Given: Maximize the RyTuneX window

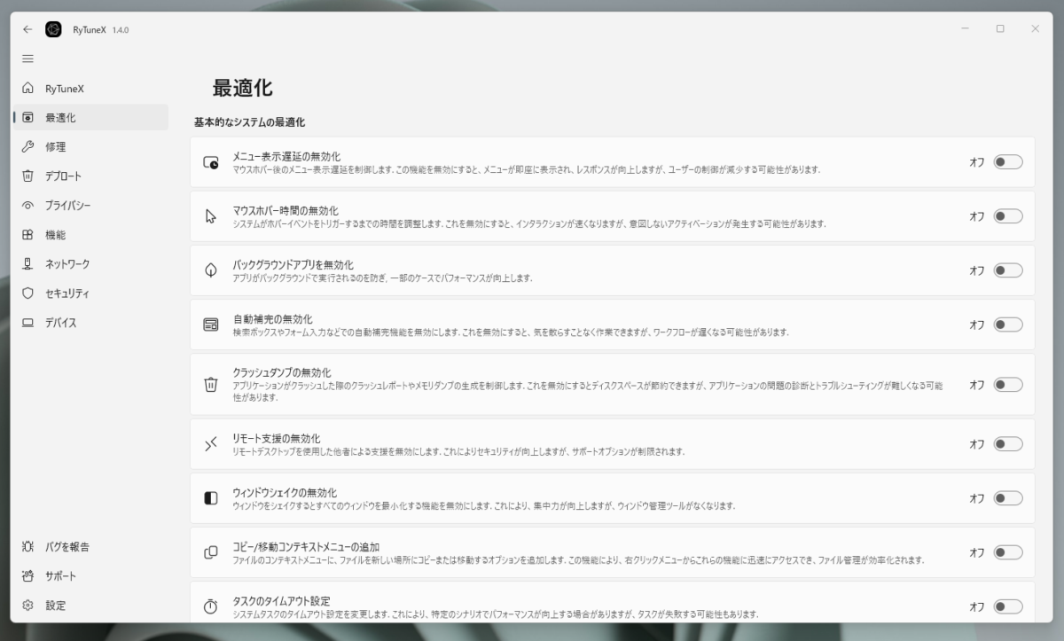Looking at the screenshot, I should (x=1000, y=29).
